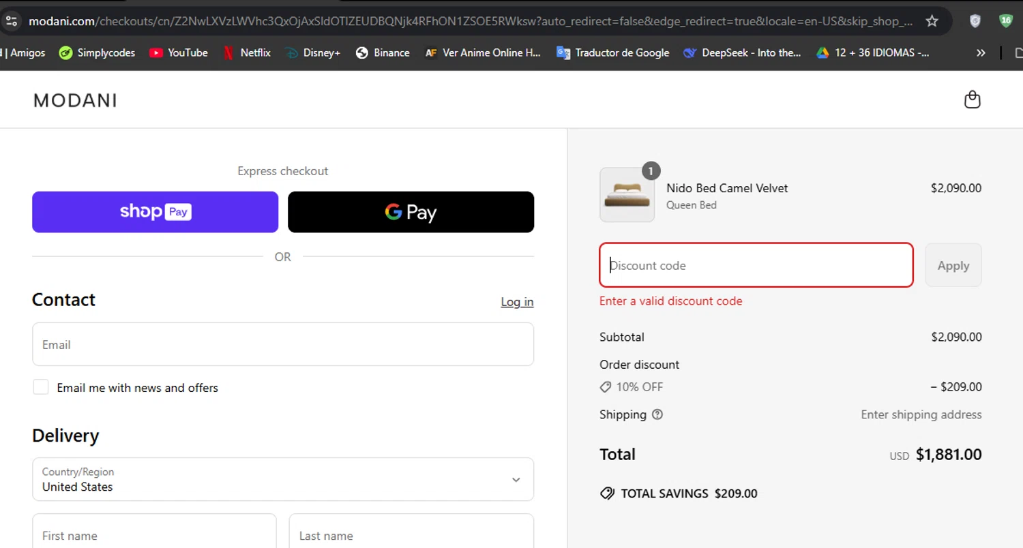Open the Ver Anime Online bookmark
This screenshot has width=1023, height=548.
[482, 52]
